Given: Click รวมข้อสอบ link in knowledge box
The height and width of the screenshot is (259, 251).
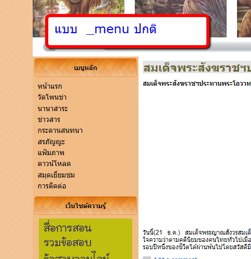Looking at the screenshot, I should tap(67, 242).
